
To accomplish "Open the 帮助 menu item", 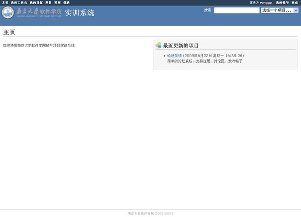I will click(x=66, y=3).
